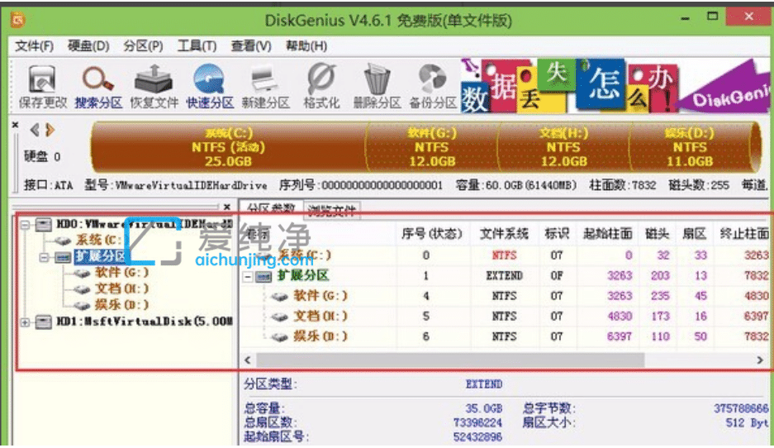Click the 文档(H:) row in partition table
The width and height of the screenshot is (774, 448).
506,316
